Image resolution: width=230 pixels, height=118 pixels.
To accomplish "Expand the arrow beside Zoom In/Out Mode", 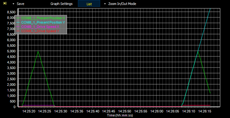I will pos(105,4).
